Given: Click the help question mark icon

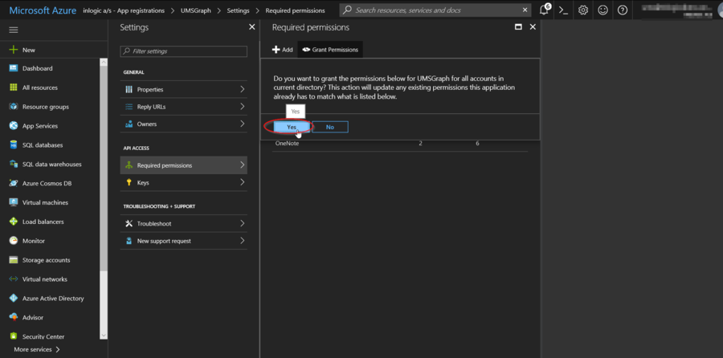Looking at the screenshot, I should [x=623, y=10].
